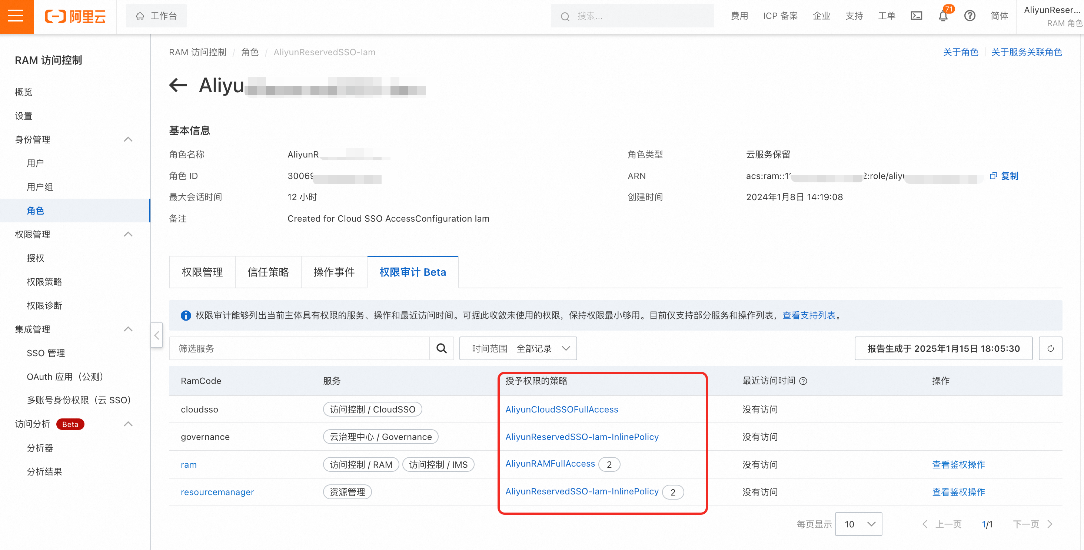The height and width of the screenshot is (550, 1084).
Task: Open the 关于服务关联角色 link
Action: click(1026, 52)
